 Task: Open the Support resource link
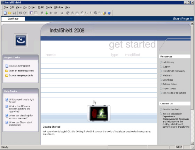pyautogui.click(x=166, y=67)
